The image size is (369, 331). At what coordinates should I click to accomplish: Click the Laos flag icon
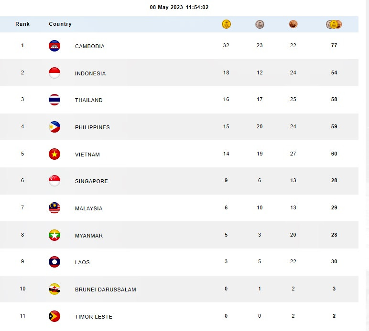[x=54, y=262]
